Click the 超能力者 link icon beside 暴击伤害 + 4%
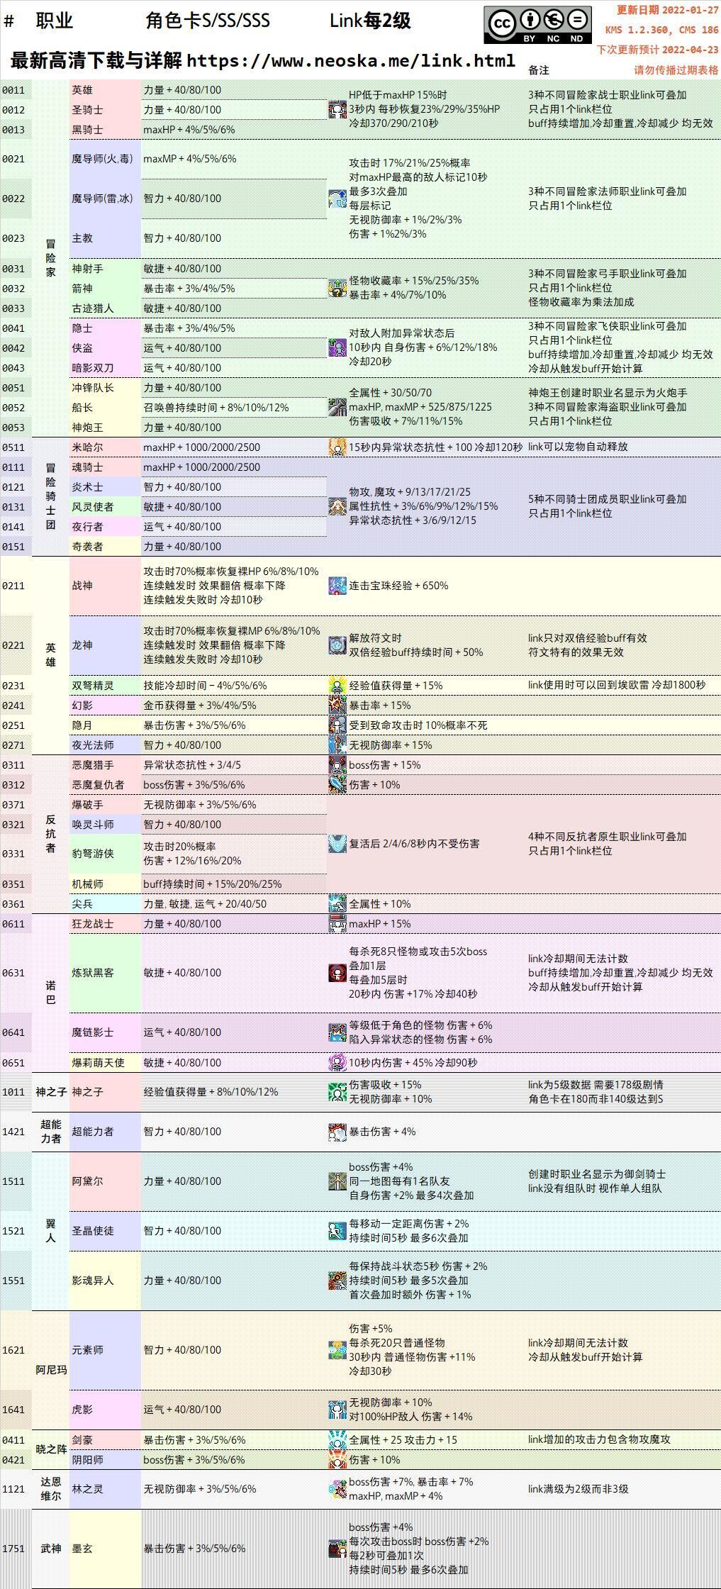 pos(337,1132)
